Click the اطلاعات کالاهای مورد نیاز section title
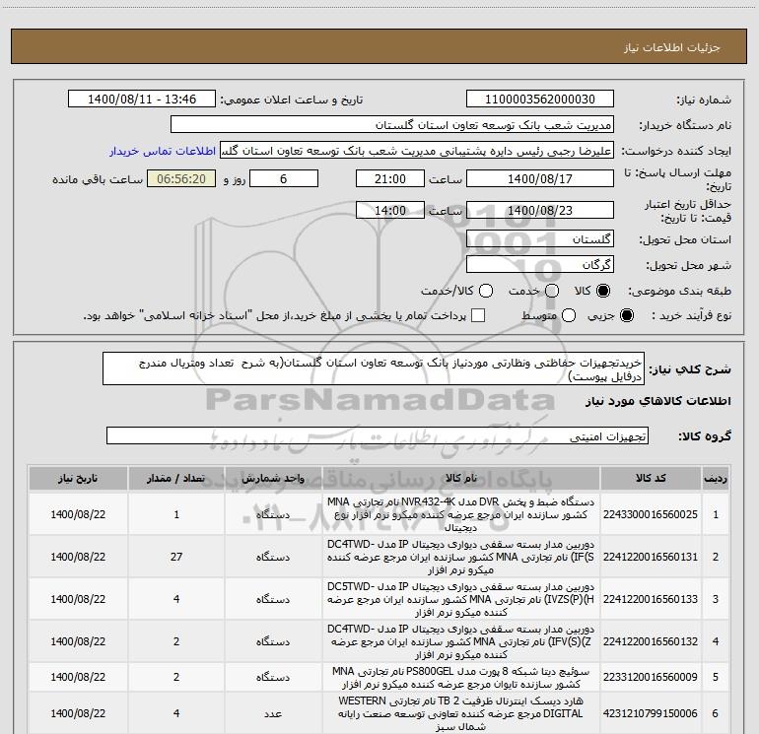The image size is (759, 734). [x=657, y=401]
